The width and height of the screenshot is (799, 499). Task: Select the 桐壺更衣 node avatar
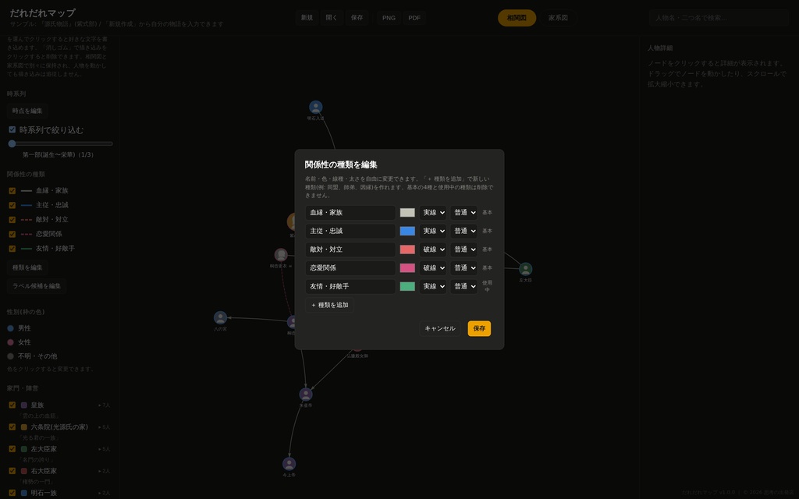281,255
